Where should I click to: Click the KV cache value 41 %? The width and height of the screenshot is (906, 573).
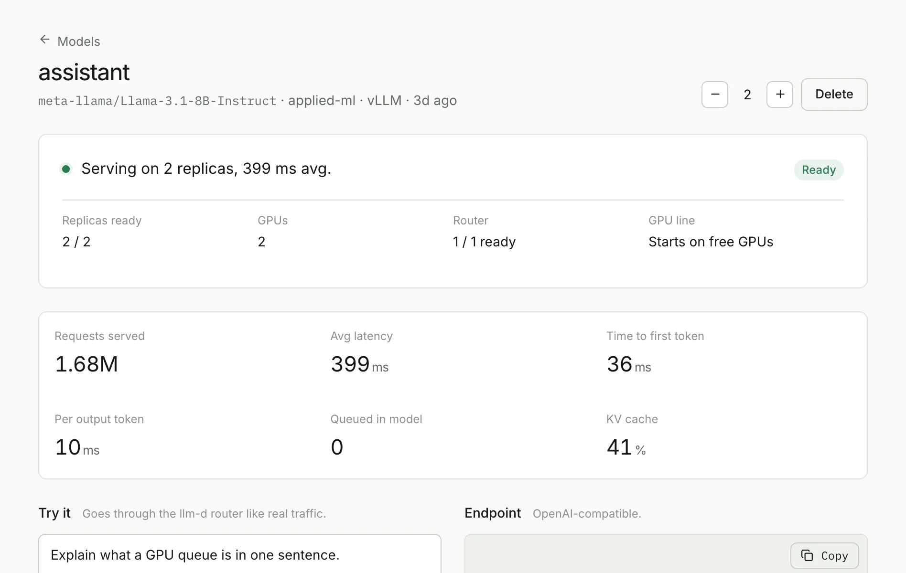(x=626, y=447)
